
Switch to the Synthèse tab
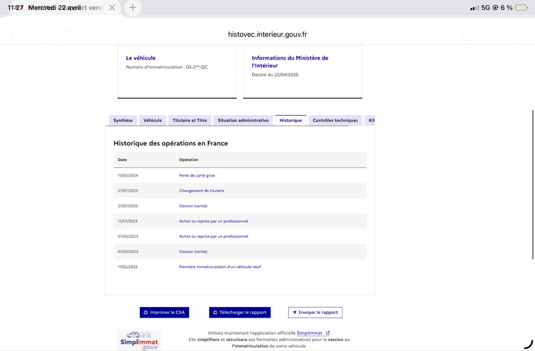click(x=123, y=120)
